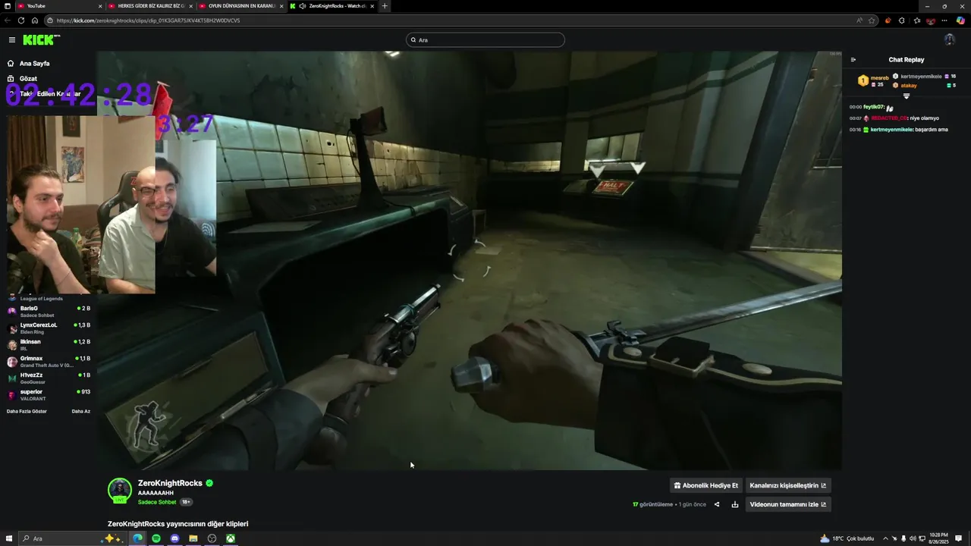
Task: Open ilkinsan channel in sidebar
Action: tap(48, 344)
